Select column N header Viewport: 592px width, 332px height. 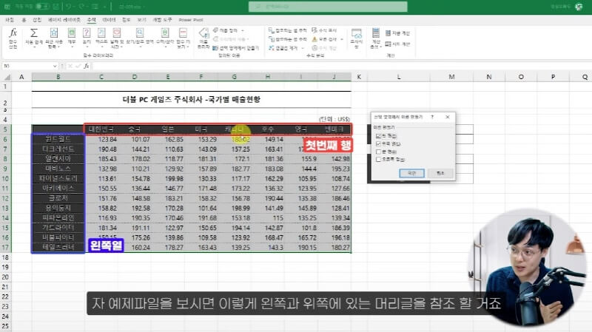tap(489, 77)
